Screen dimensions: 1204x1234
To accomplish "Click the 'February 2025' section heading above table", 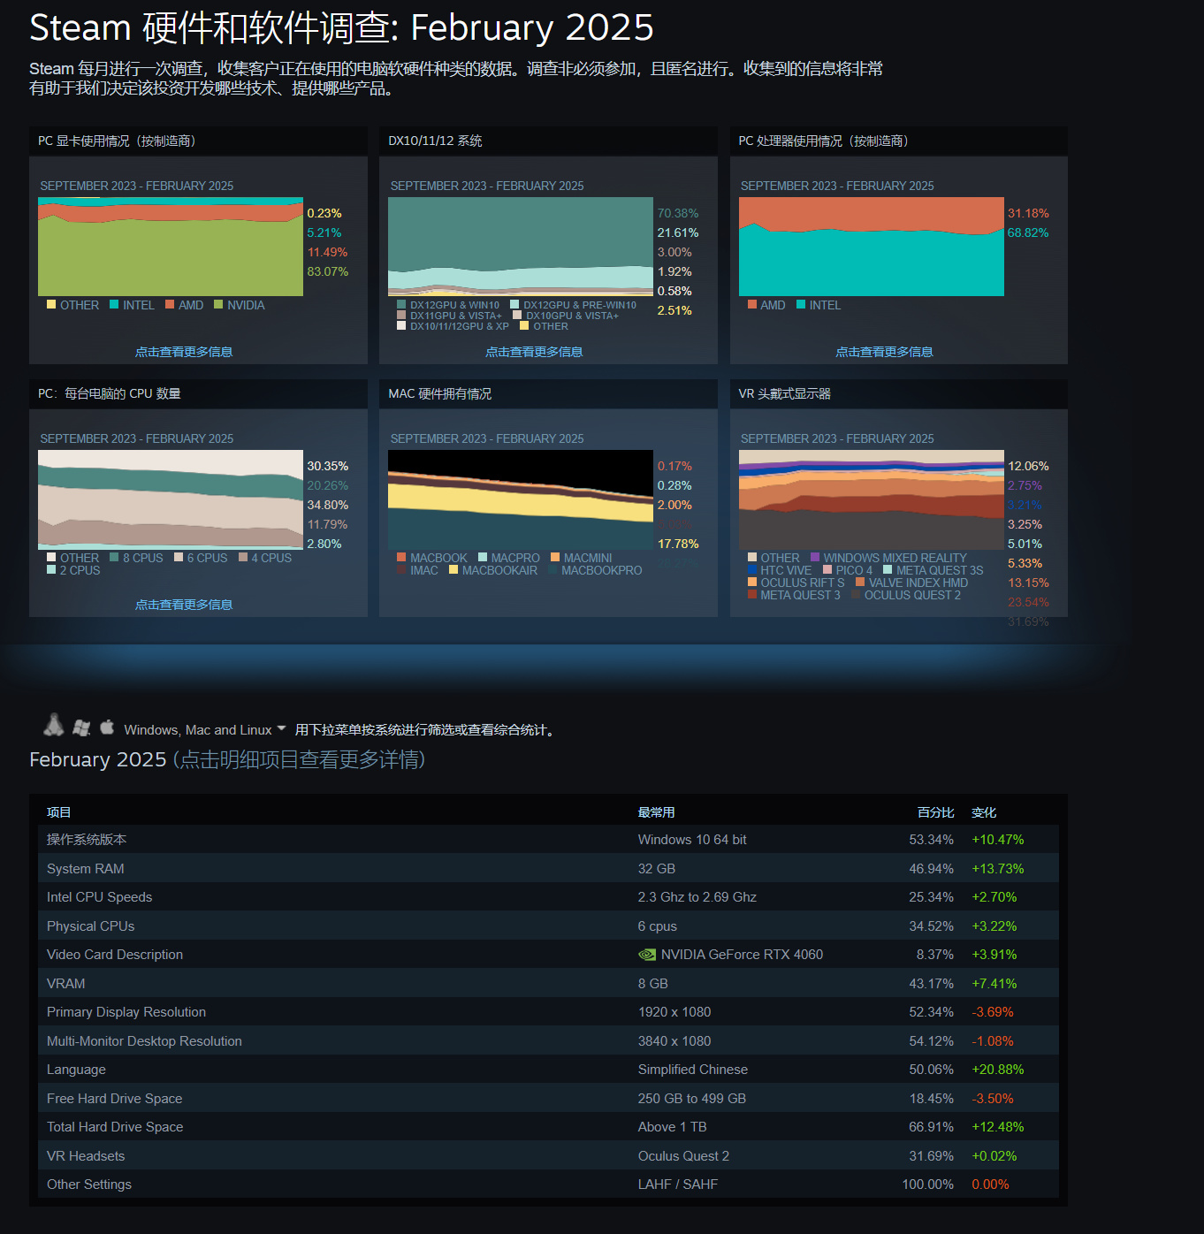I will (x=98, y=759).
